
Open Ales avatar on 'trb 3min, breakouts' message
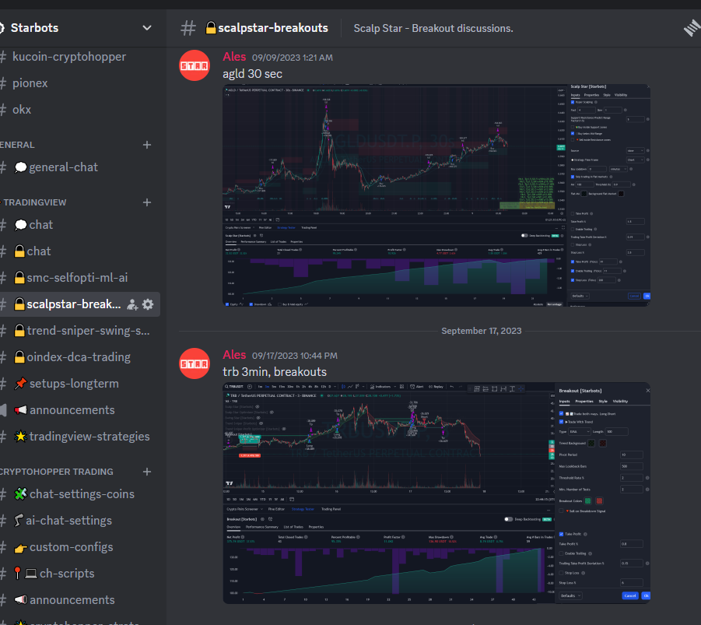(x=195, y=363)
